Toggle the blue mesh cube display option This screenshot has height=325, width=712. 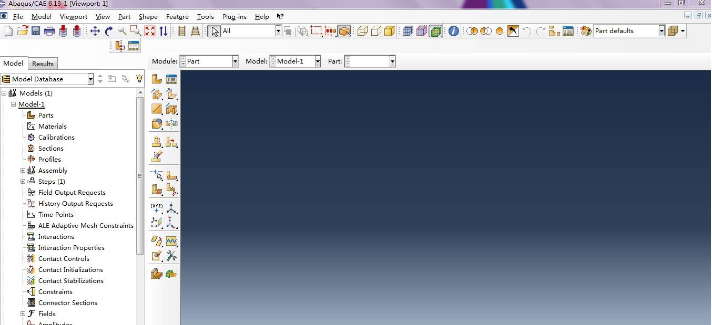click(408, 31)
